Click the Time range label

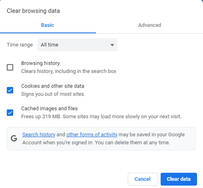20,45
